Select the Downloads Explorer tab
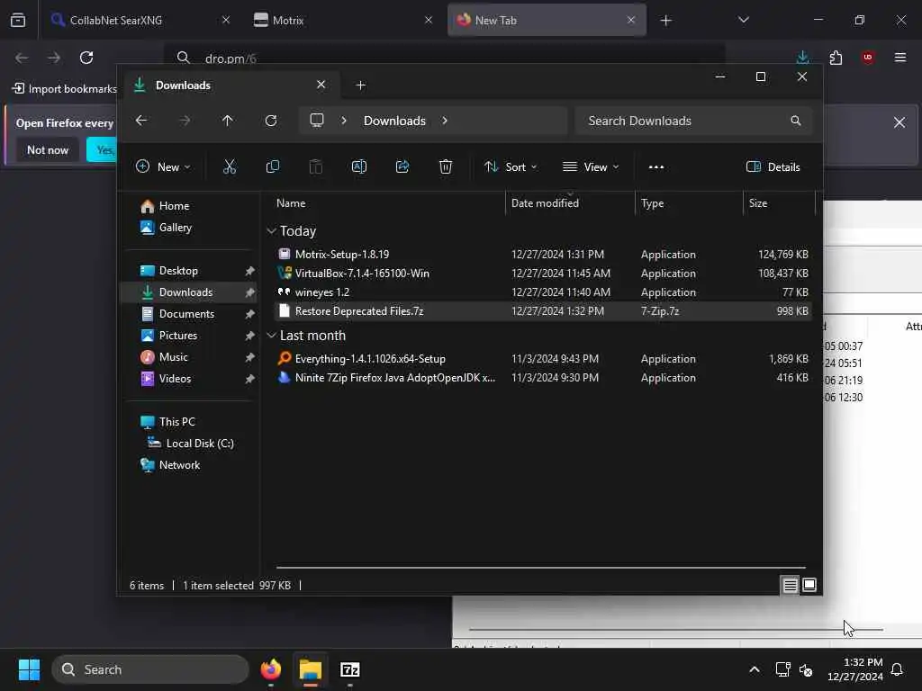Image resolution: width=922 pixels, height=691 pixels. [230, 85]
